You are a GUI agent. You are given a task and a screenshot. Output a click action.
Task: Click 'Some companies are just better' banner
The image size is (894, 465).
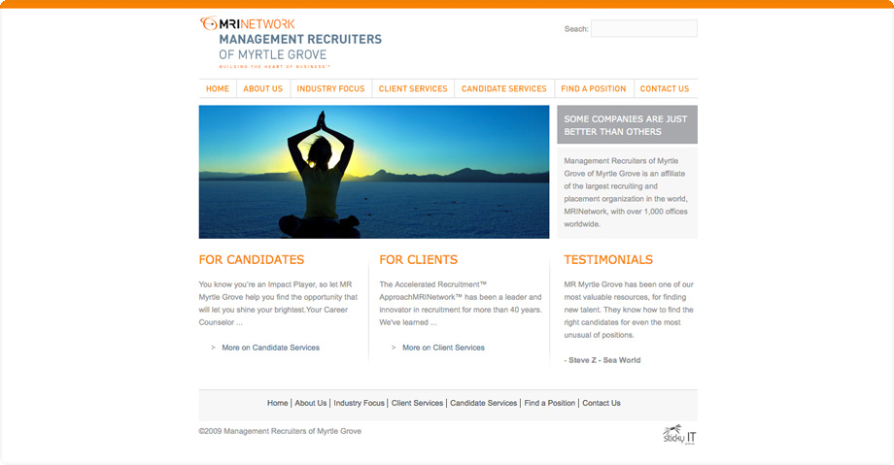point(627,125)
